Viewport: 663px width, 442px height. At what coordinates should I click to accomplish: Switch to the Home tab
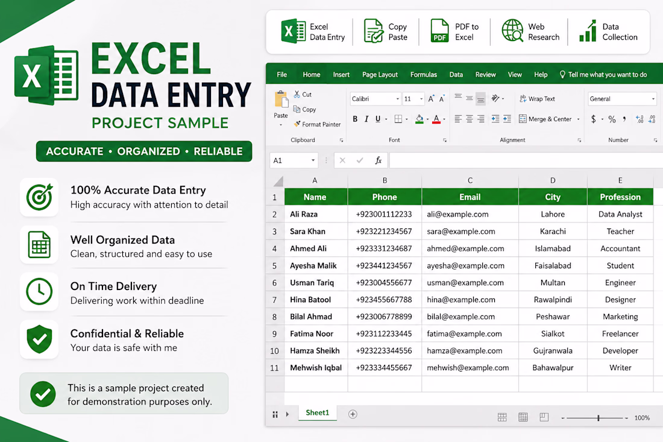coord(312,74)
